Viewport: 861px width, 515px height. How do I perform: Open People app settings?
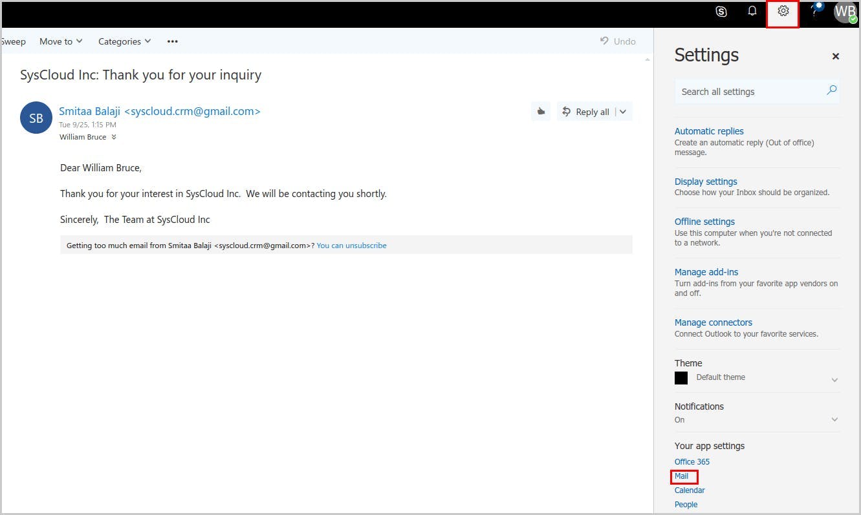(686, 505)
